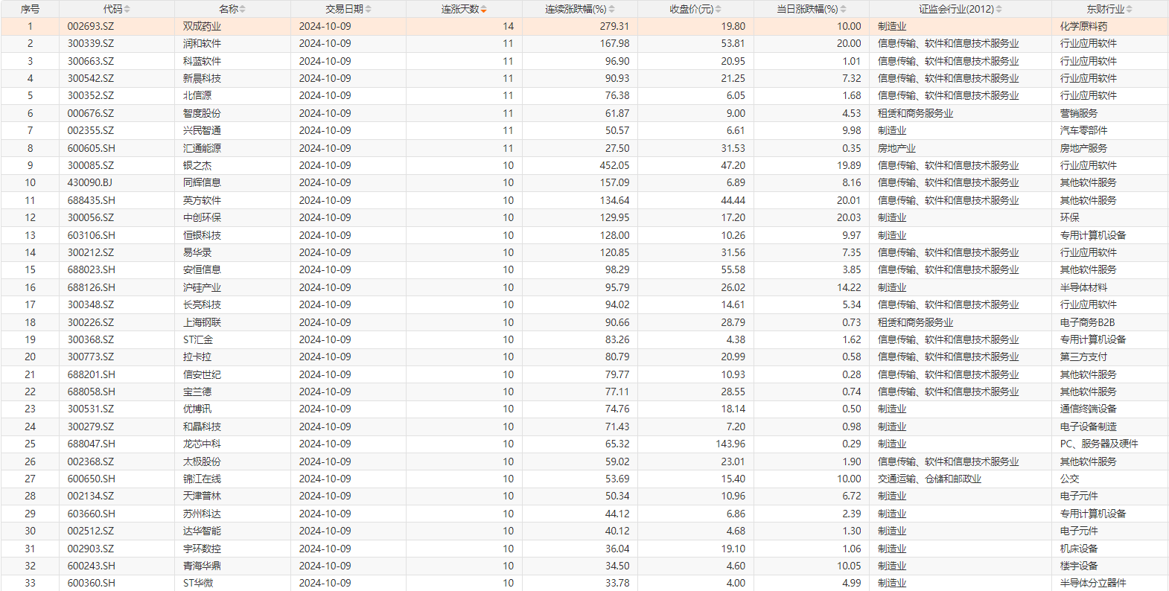Click the 半导体材料 industry cell
This screenshot has height=591, width=1169.
[x=1083, y=287]
